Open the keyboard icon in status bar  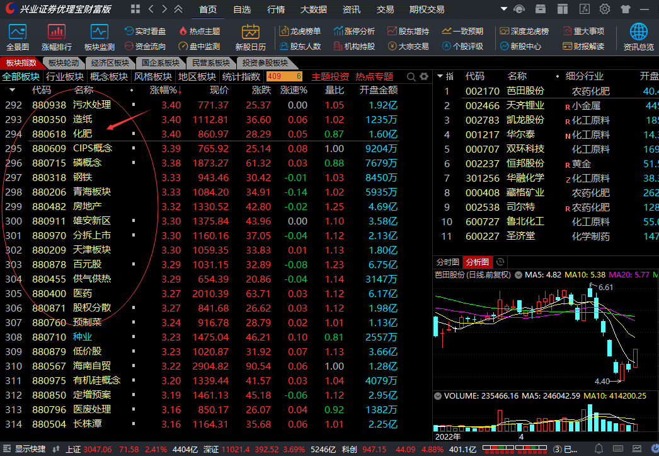coord(618,449)
